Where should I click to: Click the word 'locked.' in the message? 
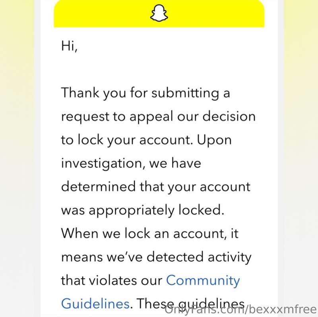(201, 209)
